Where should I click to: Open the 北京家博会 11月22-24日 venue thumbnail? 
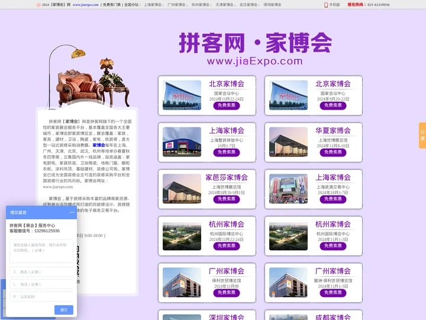coord(182,95)
